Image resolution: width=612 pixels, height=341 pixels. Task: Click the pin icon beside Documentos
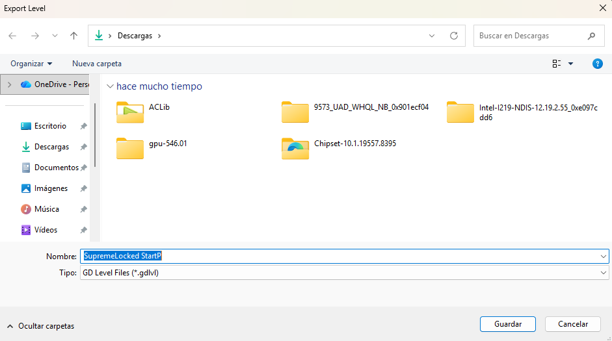(x=83, y=168)
